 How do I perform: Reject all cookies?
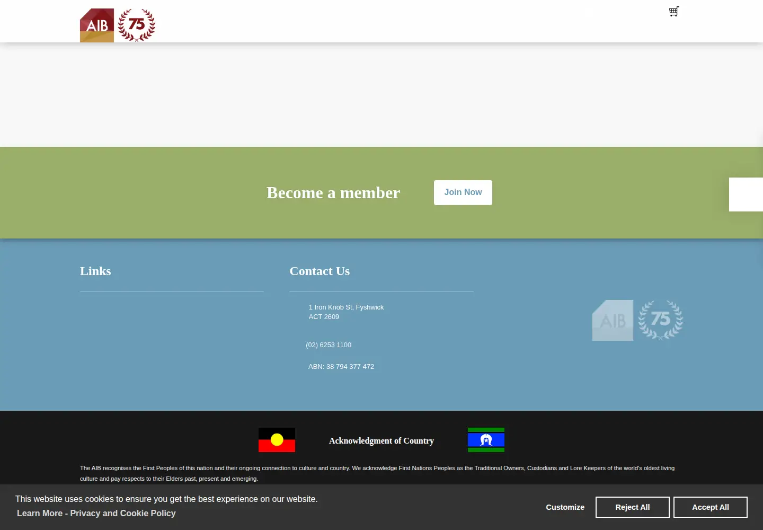pos(633,507)
